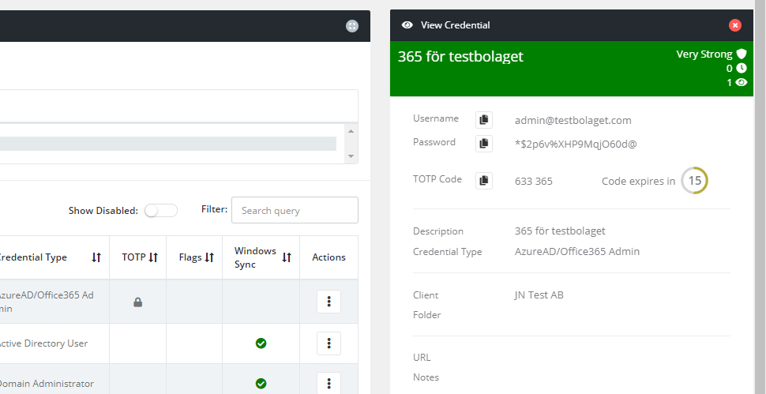Click Windows Sync checkmark for Domain Administrator
The image size is (766, 394).
coord(261,383)
